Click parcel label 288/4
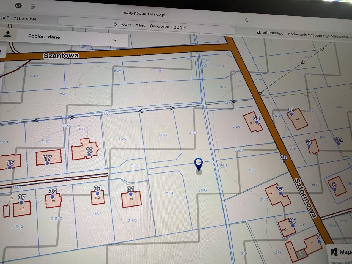This screenshot has height=264, width=352. (x=309, y=111)
